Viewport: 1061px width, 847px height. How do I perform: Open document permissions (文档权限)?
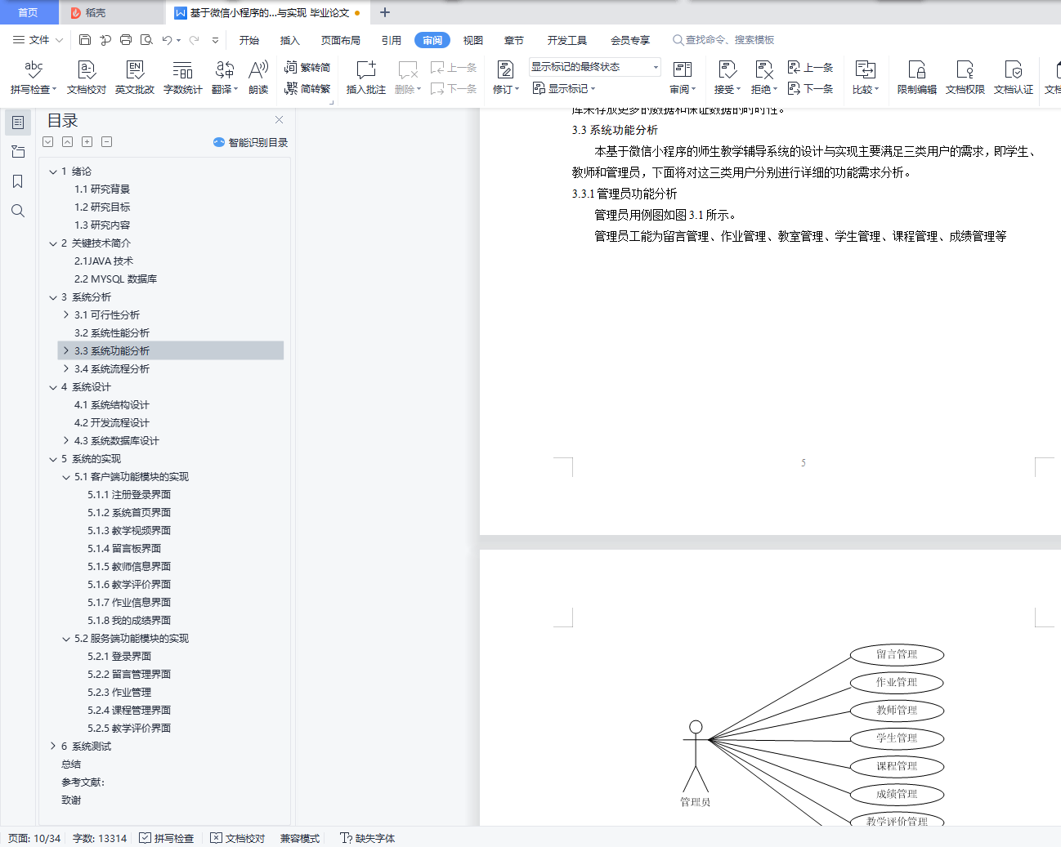pyautogui.click(x=965, y=77)
